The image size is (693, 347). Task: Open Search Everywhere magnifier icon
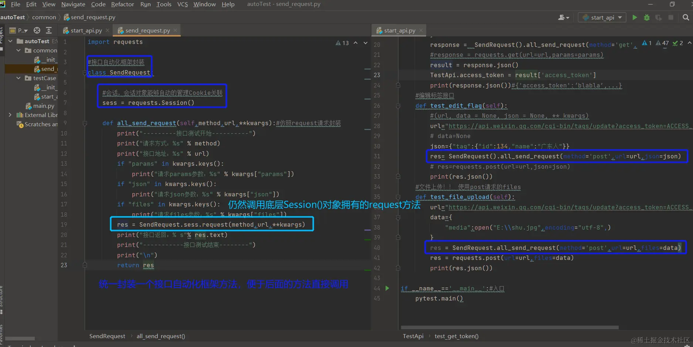tap(686, 17)
